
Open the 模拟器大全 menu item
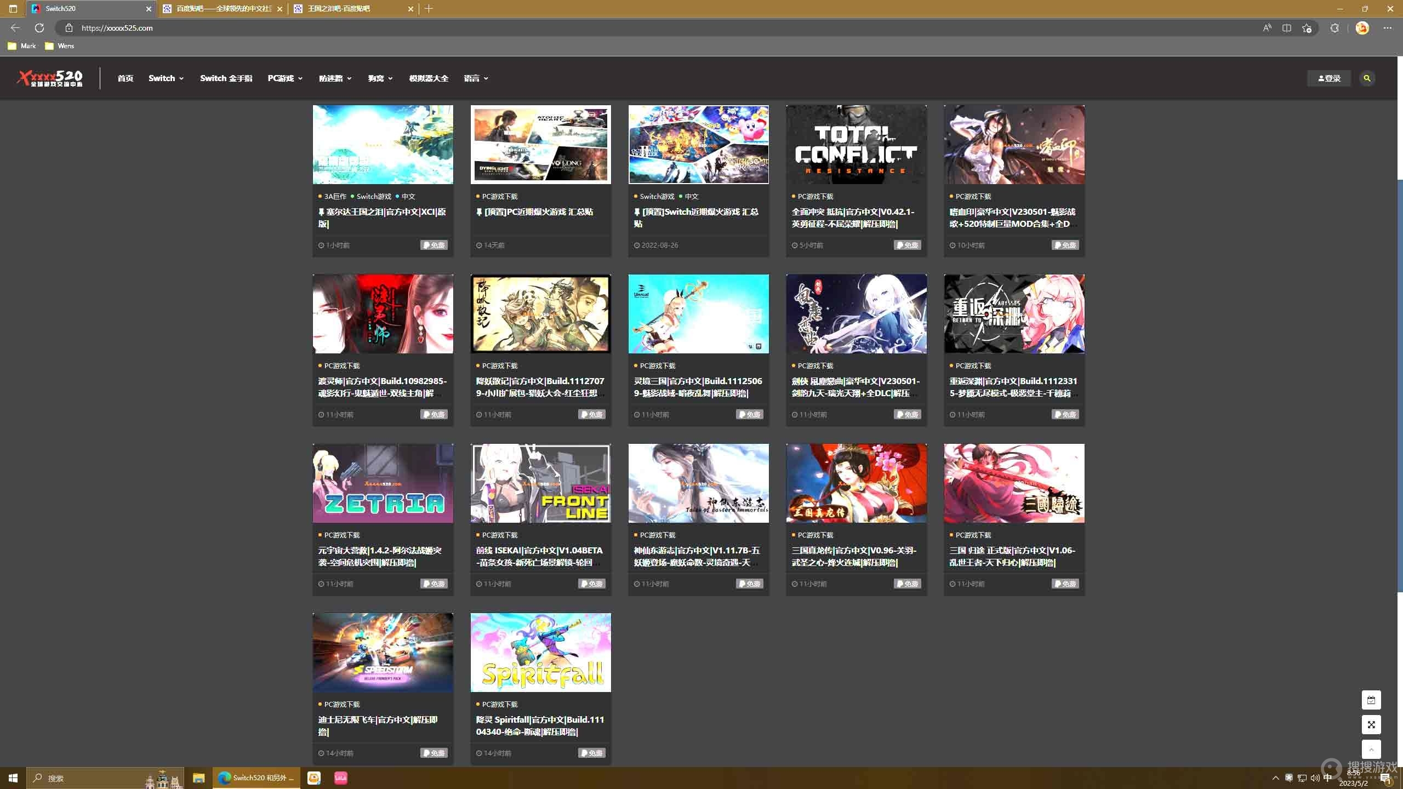tap(429, 78)
